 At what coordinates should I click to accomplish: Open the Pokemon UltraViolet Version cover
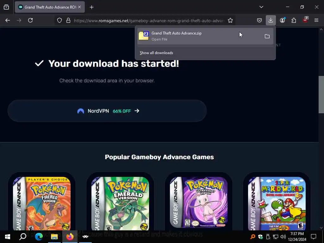point(199,202)
